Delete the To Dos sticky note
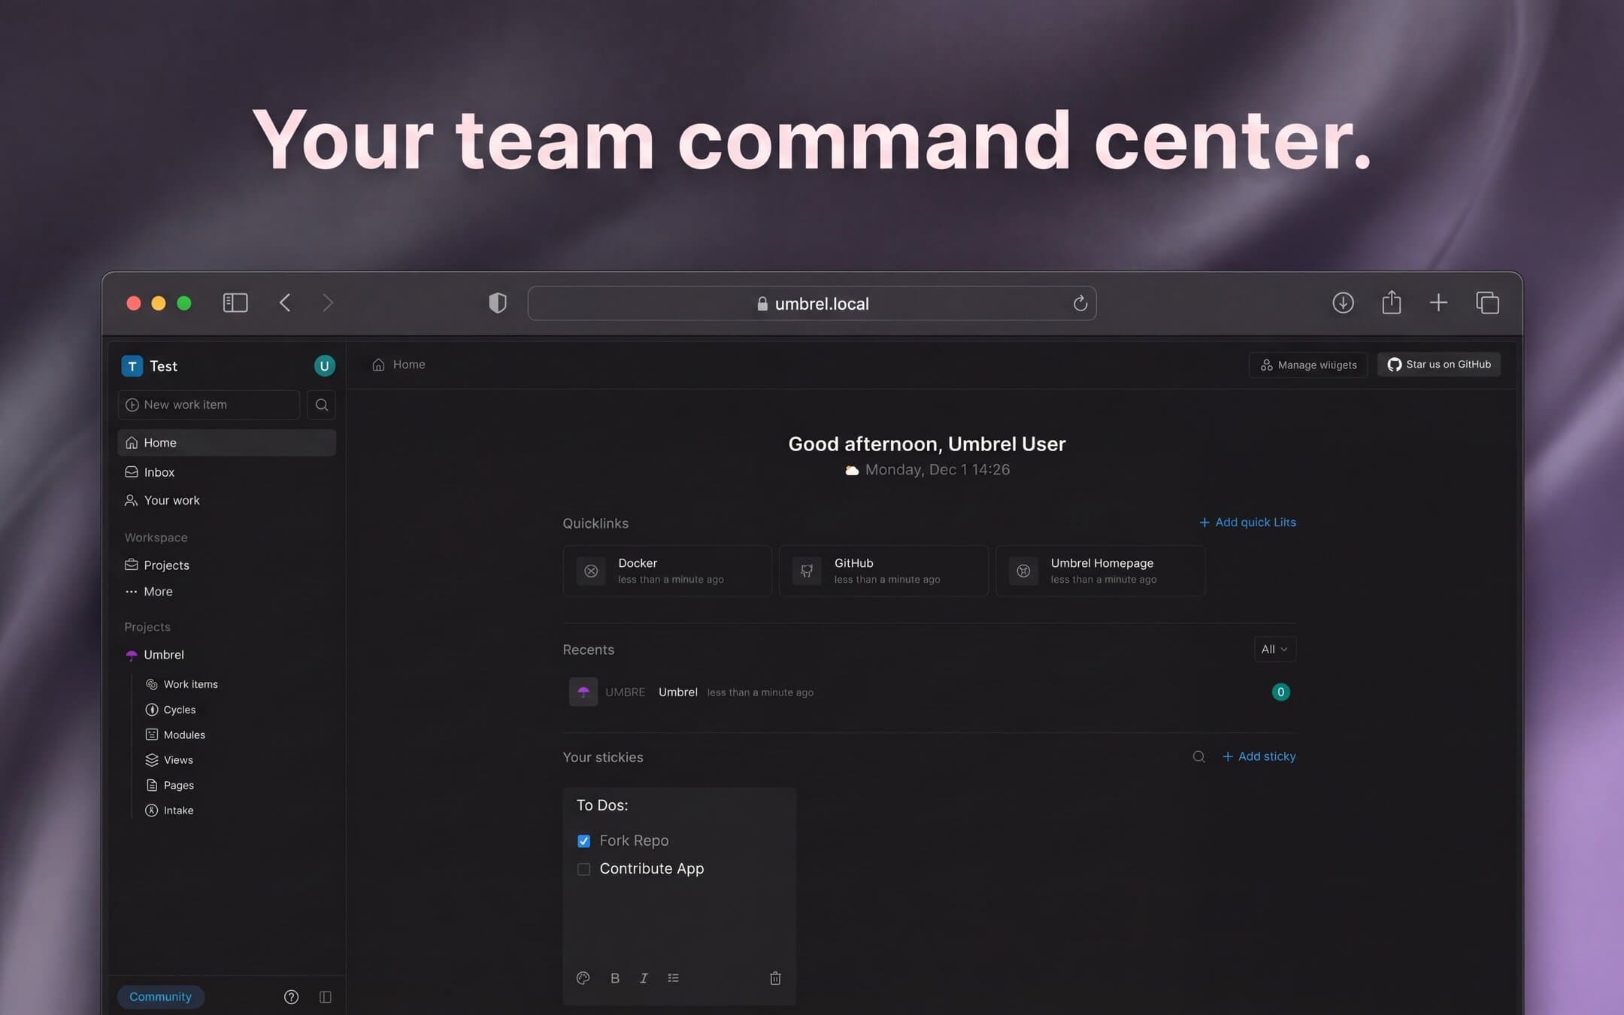 775,977
